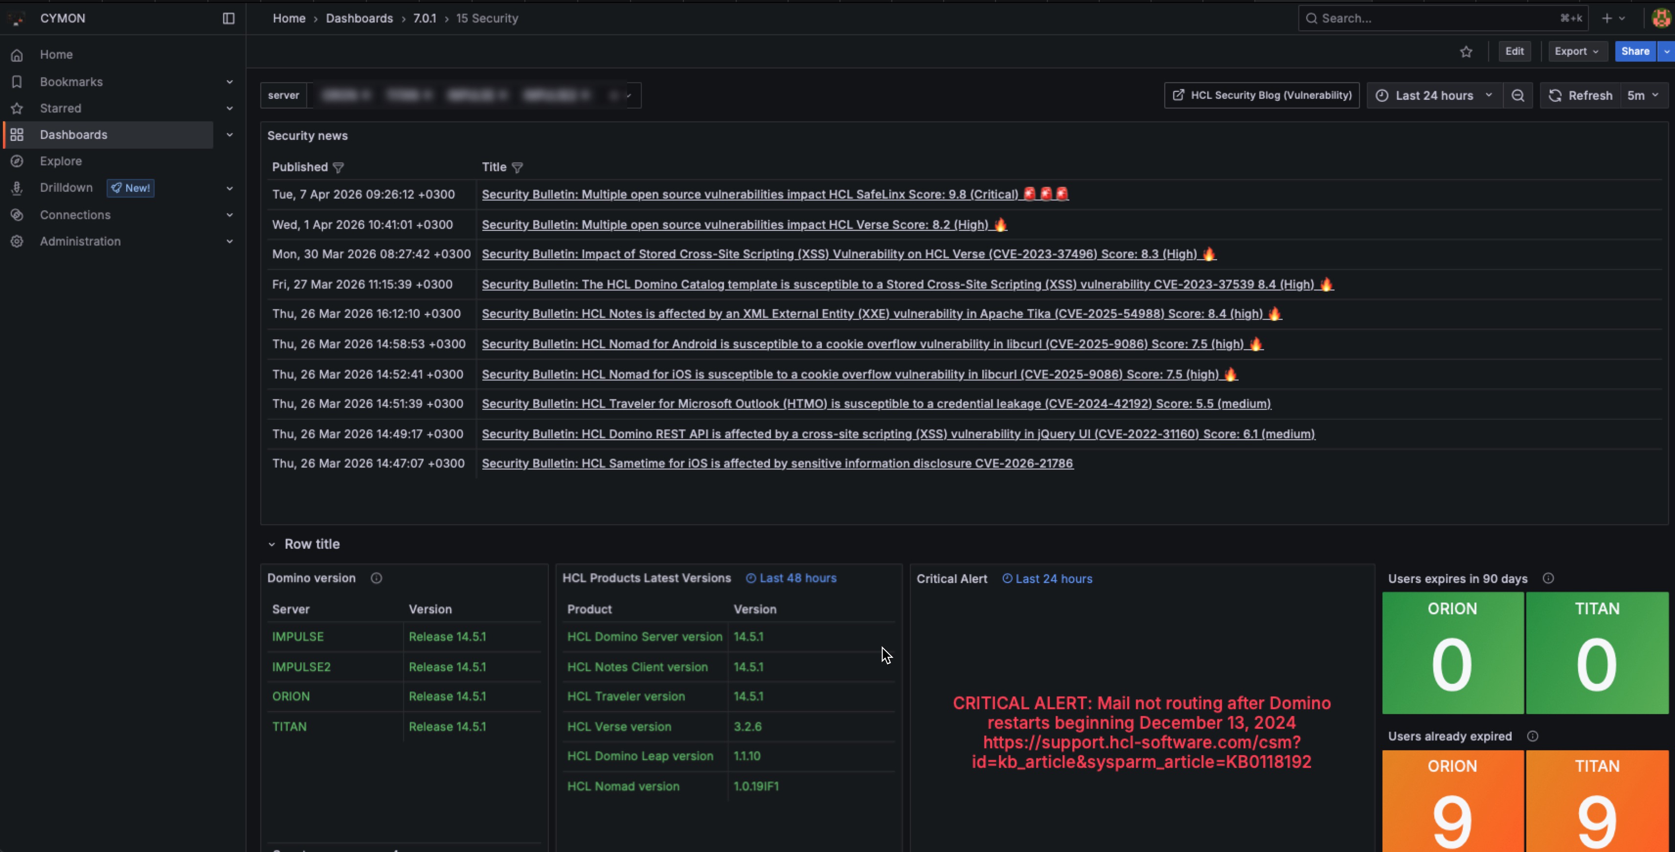Filter by Published column filter icon
Viewport: 1675px width, 852px height.
coord(338,168)
